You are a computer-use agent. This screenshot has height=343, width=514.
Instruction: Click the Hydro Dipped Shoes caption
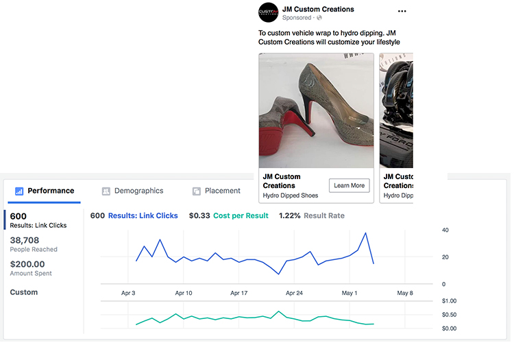[291, 196]
